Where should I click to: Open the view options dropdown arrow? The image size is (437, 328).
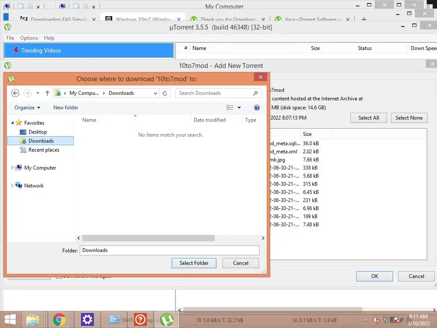(x=239, y=108)
